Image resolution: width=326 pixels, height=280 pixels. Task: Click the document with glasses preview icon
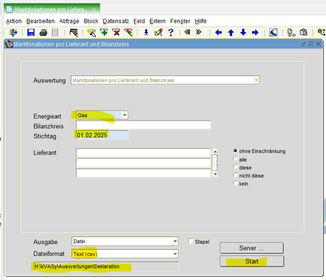click(x=292, y=33)
